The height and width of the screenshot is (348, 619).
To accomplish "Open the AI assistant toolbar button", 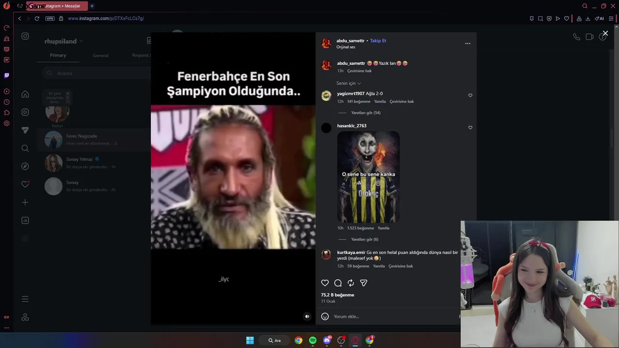I will 599,18.
